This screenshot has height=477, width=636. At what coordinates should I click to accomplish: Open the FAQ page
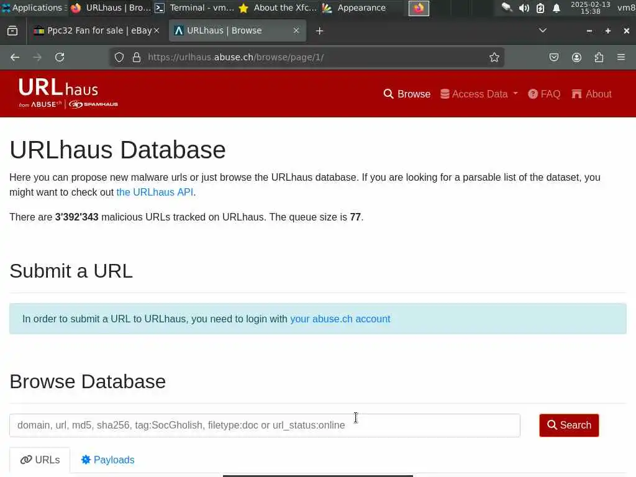pos(544,94)
